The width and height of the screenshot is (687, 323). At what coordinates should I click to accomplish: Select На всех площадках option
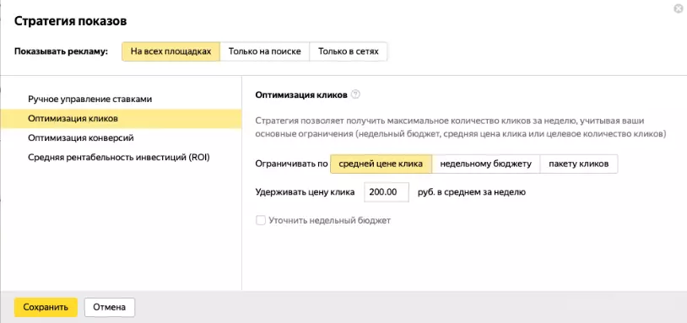tap(170, 51)
